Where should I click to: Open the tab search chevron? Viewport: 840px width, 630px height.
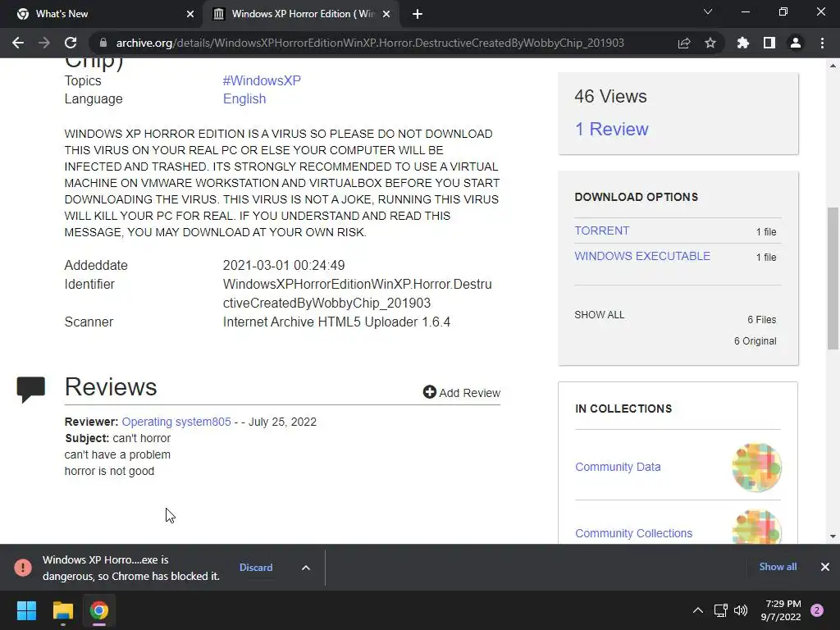point(708,11)
